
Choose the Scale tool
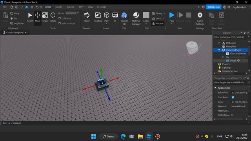pyautogui.click(x=45, y=17)
